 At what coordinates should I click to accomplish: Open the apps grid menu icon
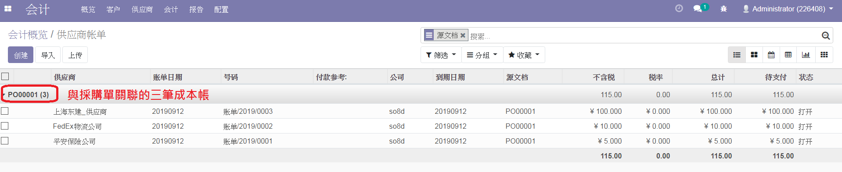7,8
